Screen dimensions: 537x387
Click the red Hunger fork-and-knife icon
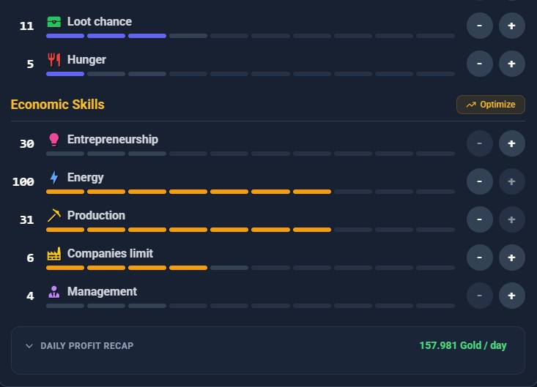coord(54,60)
